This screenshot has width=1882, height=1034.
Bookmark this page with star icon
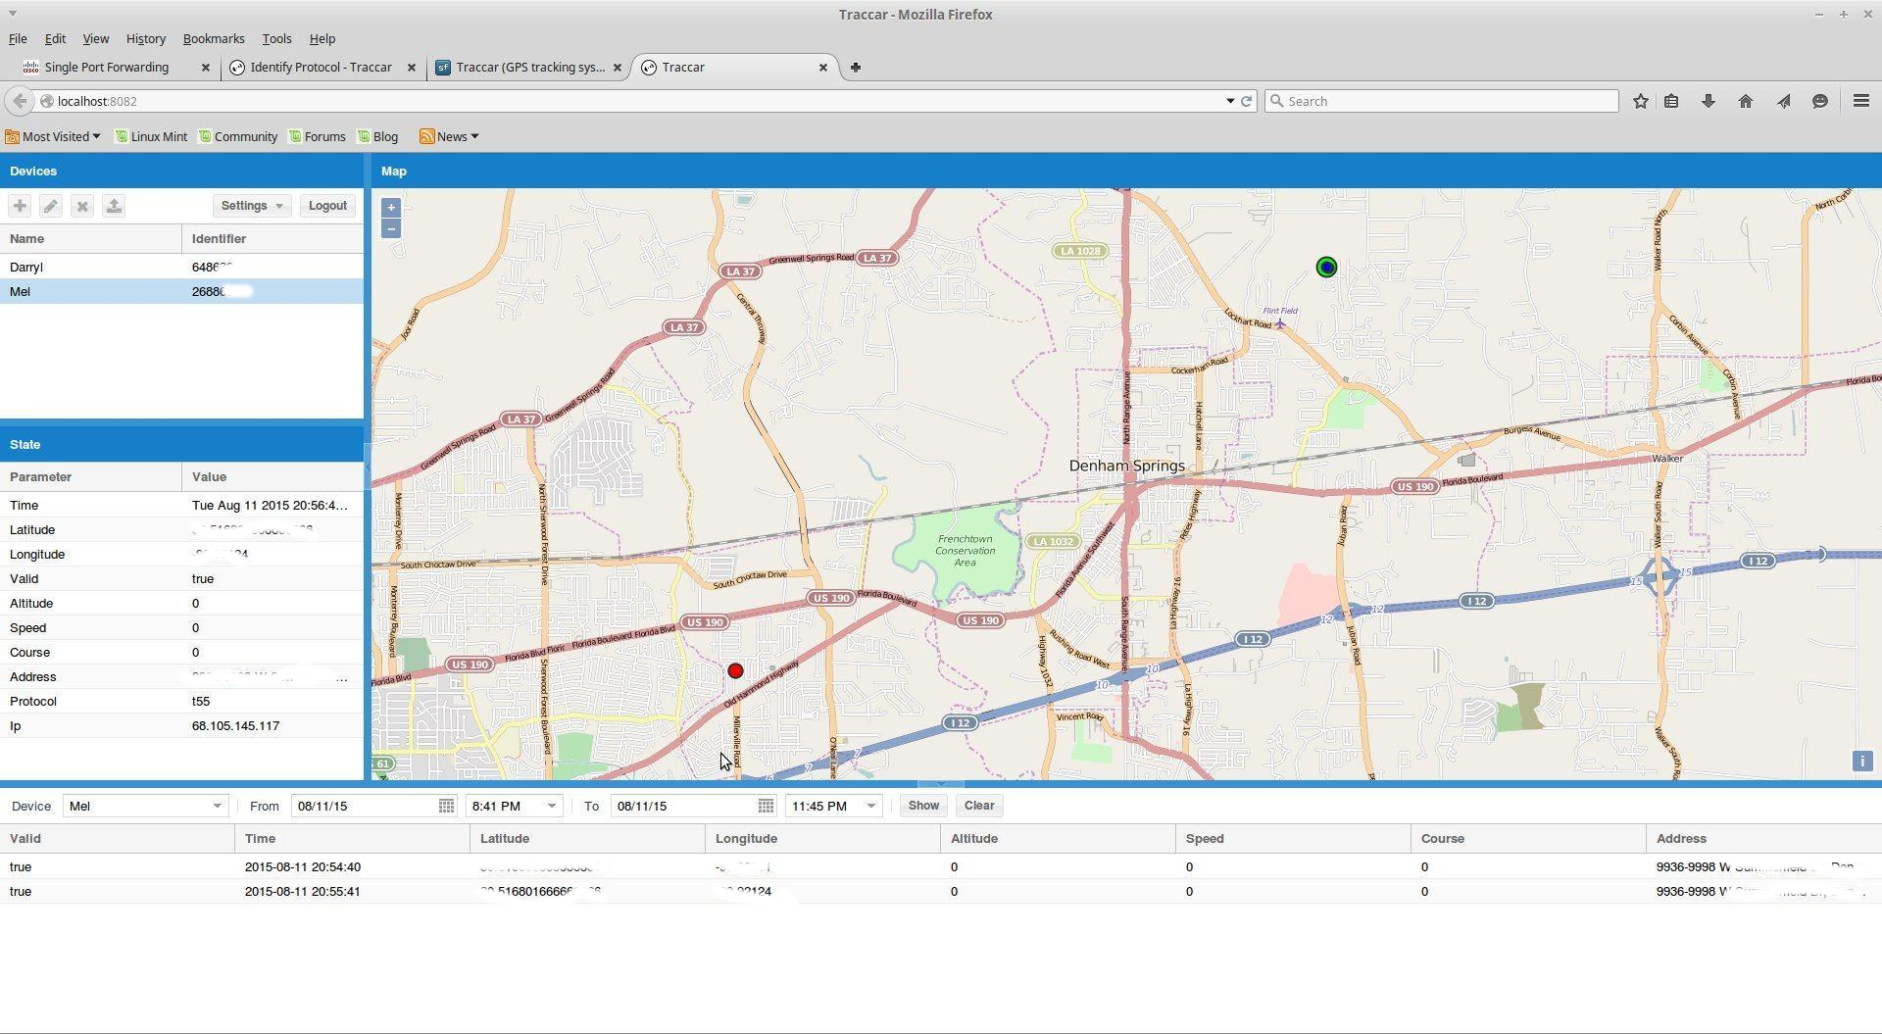pos(1640,101)
